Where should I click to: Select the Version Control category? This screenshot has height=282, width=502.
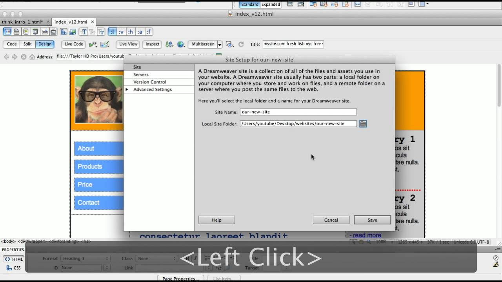[159, 82]
